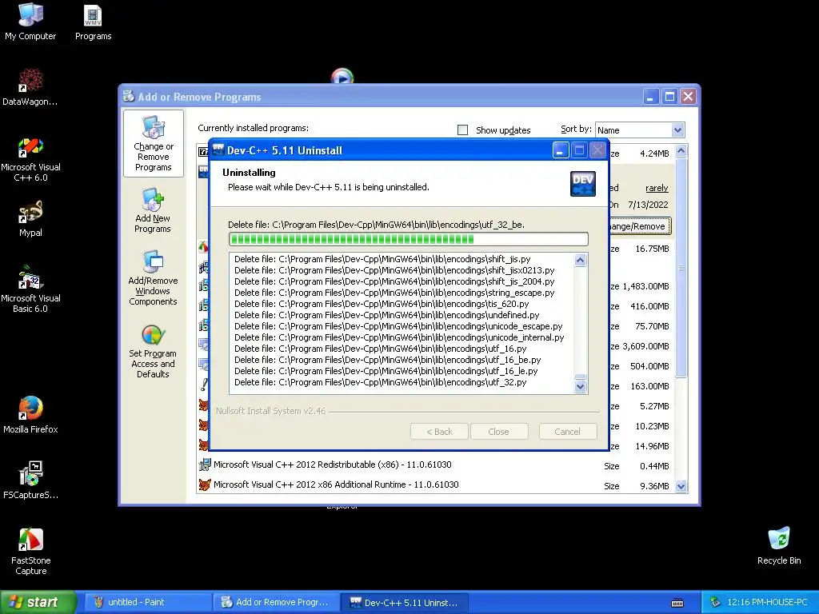
Task: Click the programs list scrollbar thumb
Action: coord(681,267)
